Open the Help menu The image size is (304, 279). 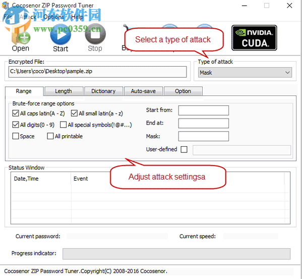(77, 17)
